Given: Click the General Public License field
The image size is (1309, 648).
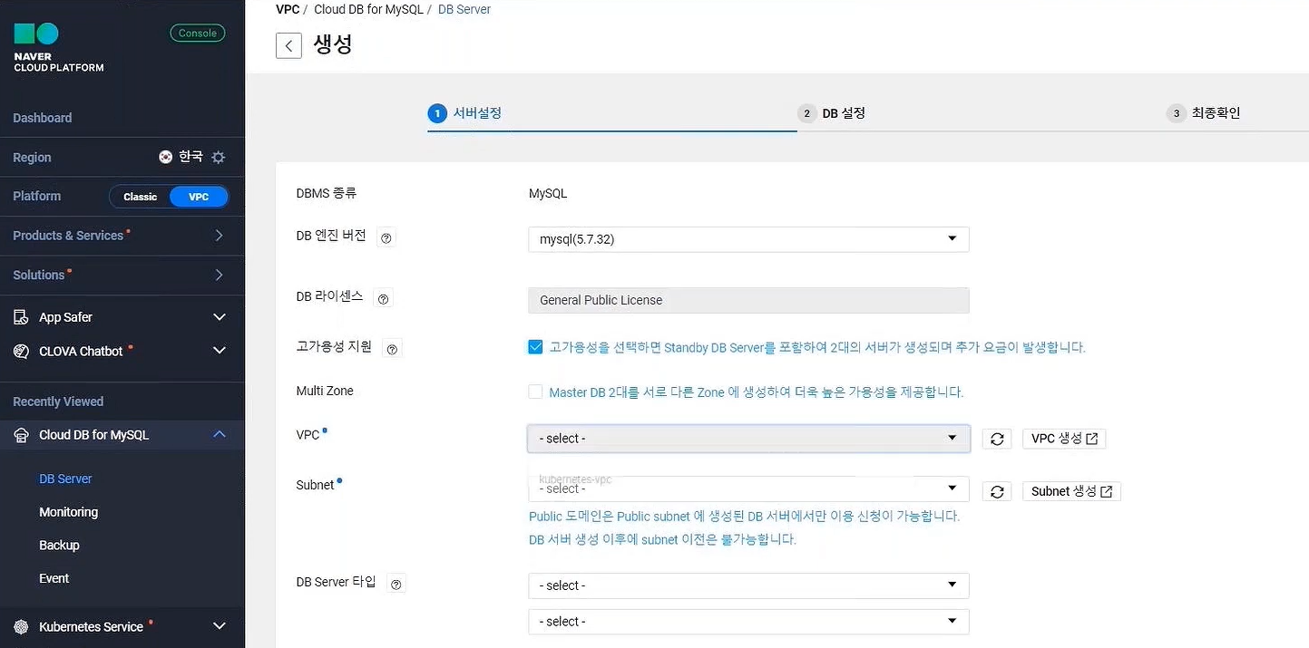Looking at the screenshot, I should tap(748, 300).
